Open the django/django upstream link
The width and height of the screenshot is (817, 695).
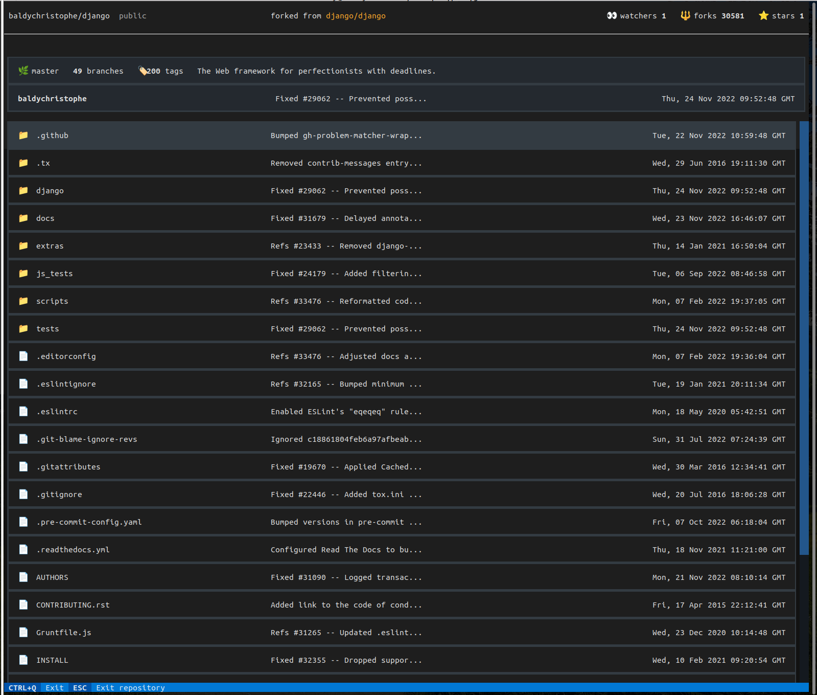tap(356, 16)
